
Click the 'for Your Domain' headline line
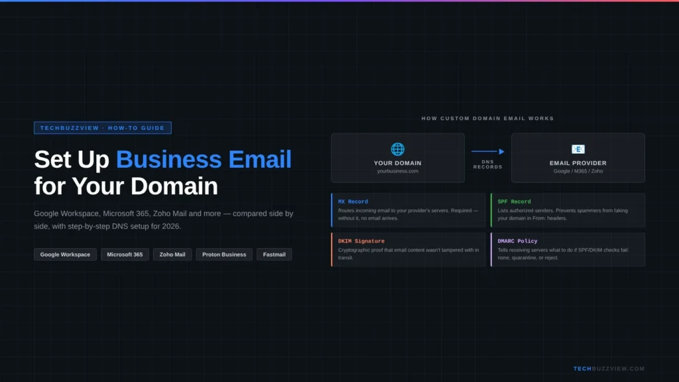click(x=126, y=186)
